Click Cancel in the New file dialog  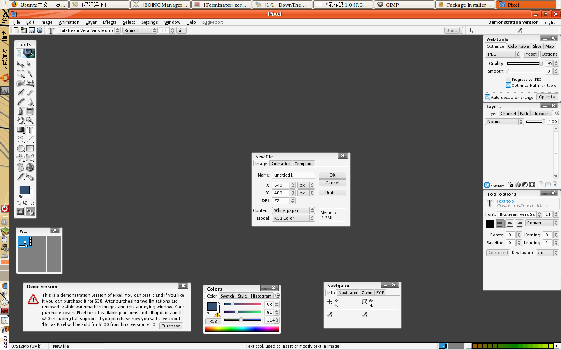pyautogui.click(x=332, y=183)
